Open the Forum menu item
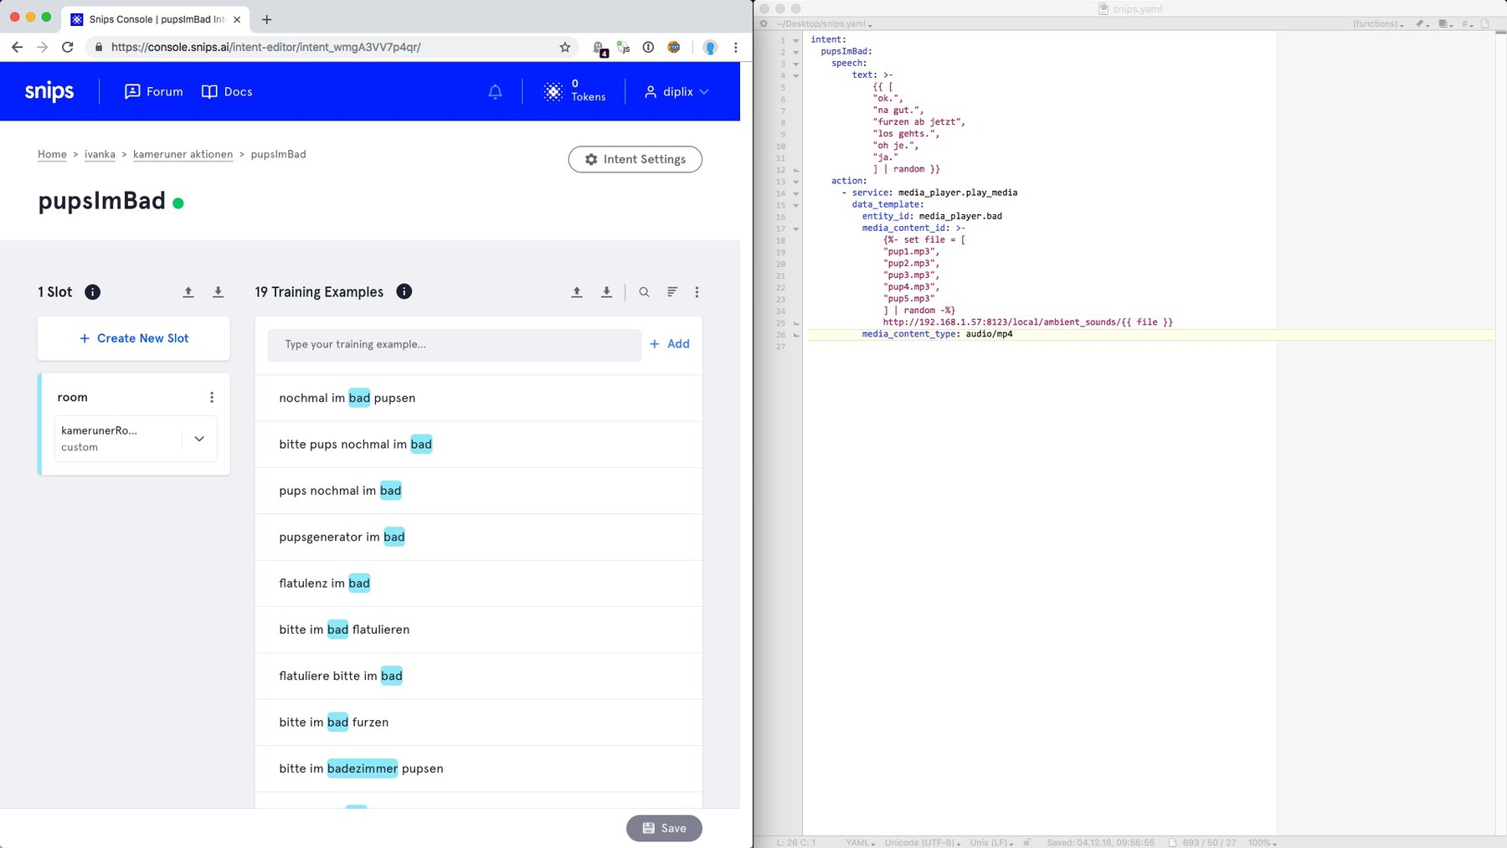Image resolution: width=1507 pixels, height=848 pixels. click(x=154, y=92)
